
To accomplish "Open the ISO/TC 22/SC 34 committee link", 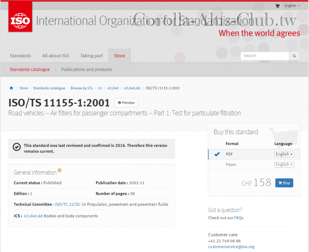I will pyautogui.click(x=70, y=204).
